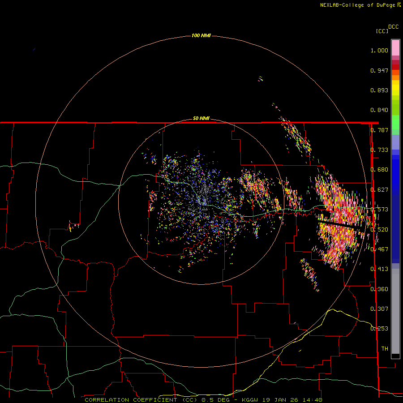This screenshot has width=403, height=403.
Task: Select the 0.840 scale value
Action: [x=379, y=110]
